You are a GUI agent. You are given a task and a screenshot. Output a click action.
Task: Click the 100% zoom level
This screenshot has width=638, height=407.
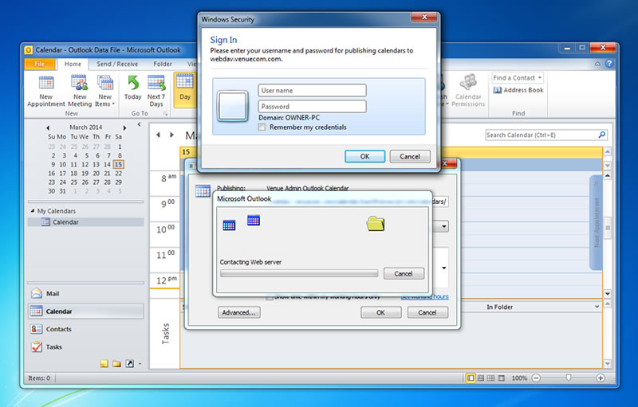(519, 378)
